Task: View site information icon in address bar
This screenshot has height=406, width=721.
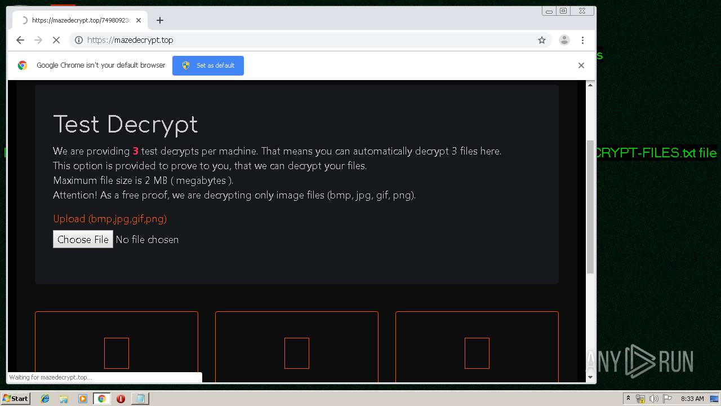Action: coord(79,40)
